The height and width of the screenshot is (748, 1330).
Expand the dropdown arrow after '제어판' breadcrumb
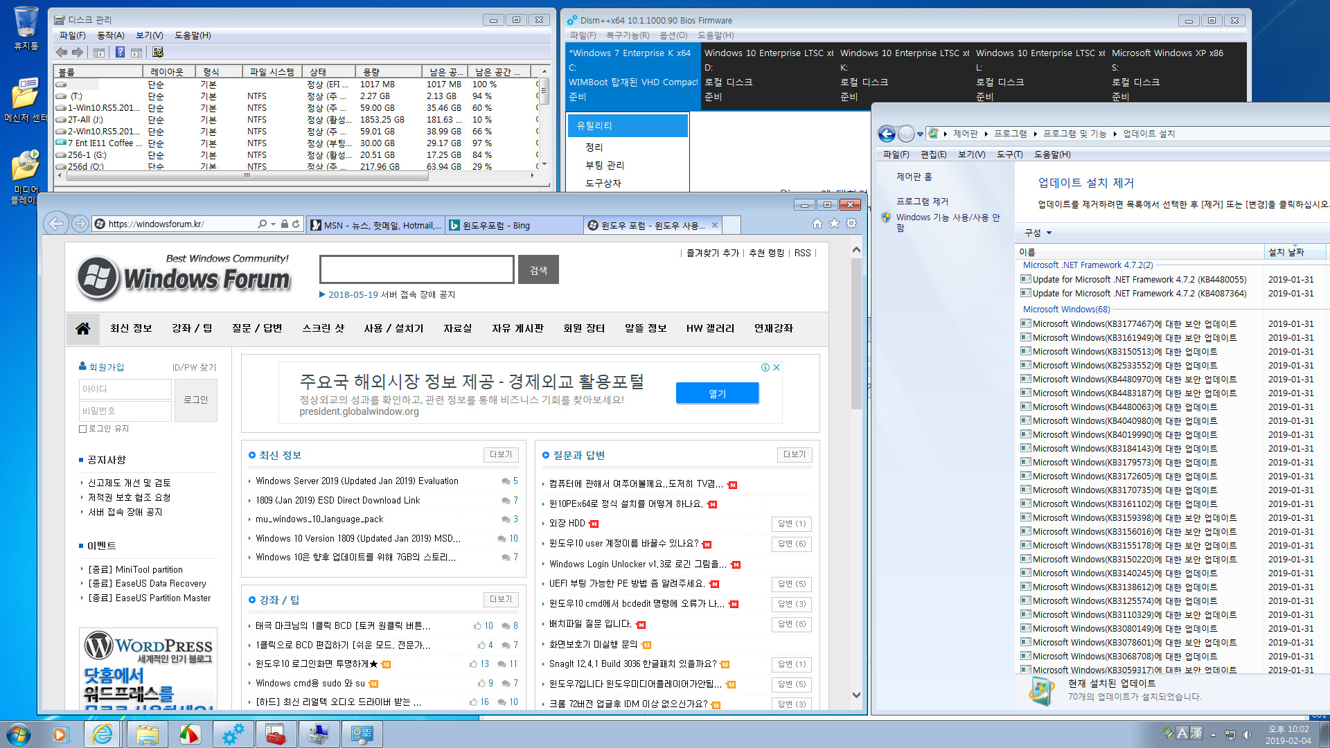point(986,134)
